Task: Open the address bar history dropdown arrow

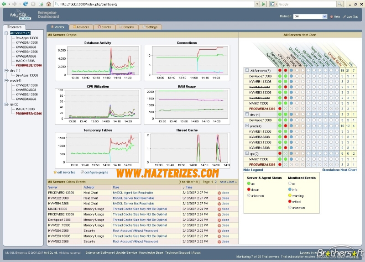Action: point(257,4)
